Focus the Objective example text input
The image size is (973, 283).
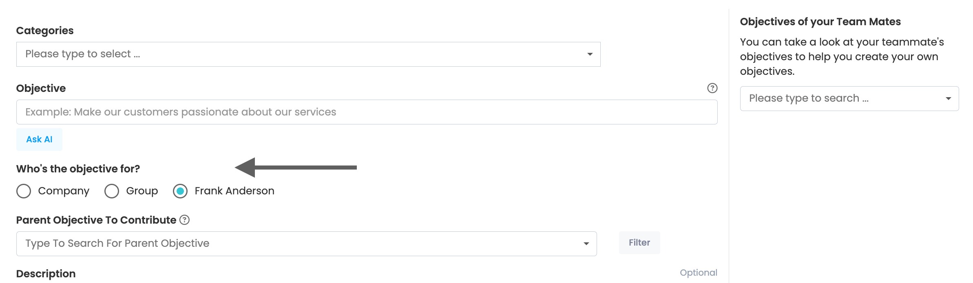click(x=366, y=112)
